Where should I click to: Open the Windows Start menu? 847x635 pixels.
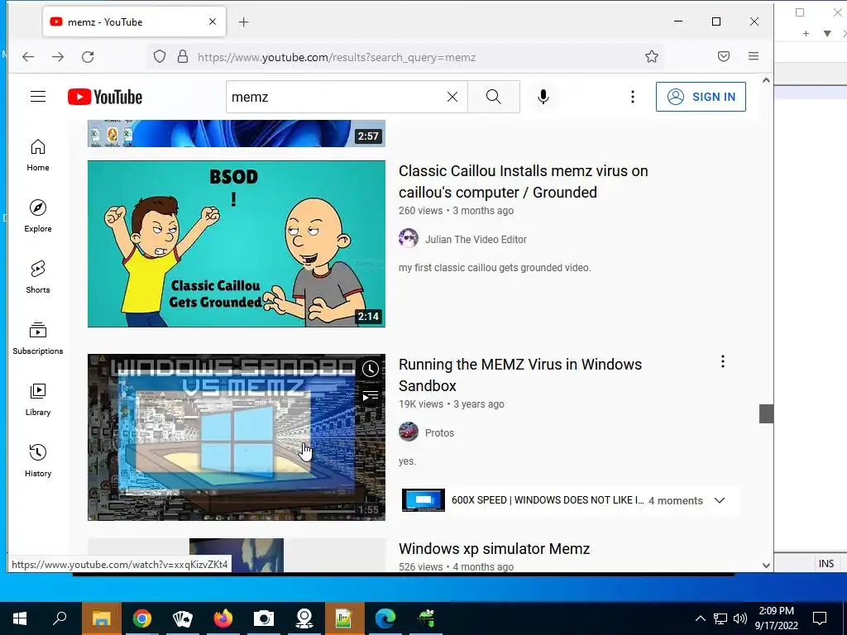20,618
